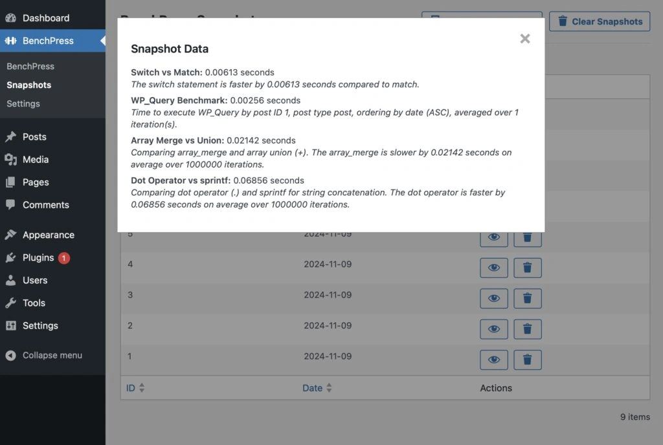Click the Clear Snapshots button
The width and height of the screenshot is (663, 445).
[x=600, y=21]
